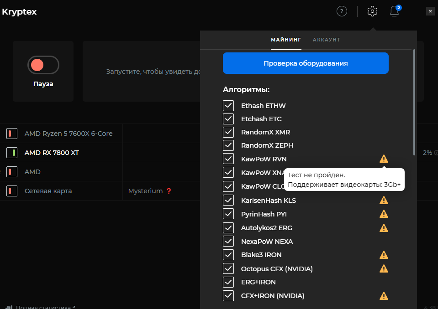The height and width of the screenshot is (309, 438).
Task: Open the notifications bell icon
Action: pyautogui.click(x=394, y=11)
